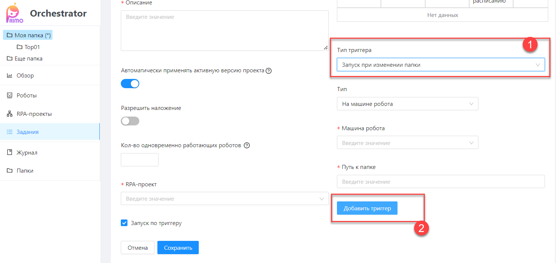Click the Добавить триггер button
Viewport: 556px width, 263px height.
[x=367, y=208]
